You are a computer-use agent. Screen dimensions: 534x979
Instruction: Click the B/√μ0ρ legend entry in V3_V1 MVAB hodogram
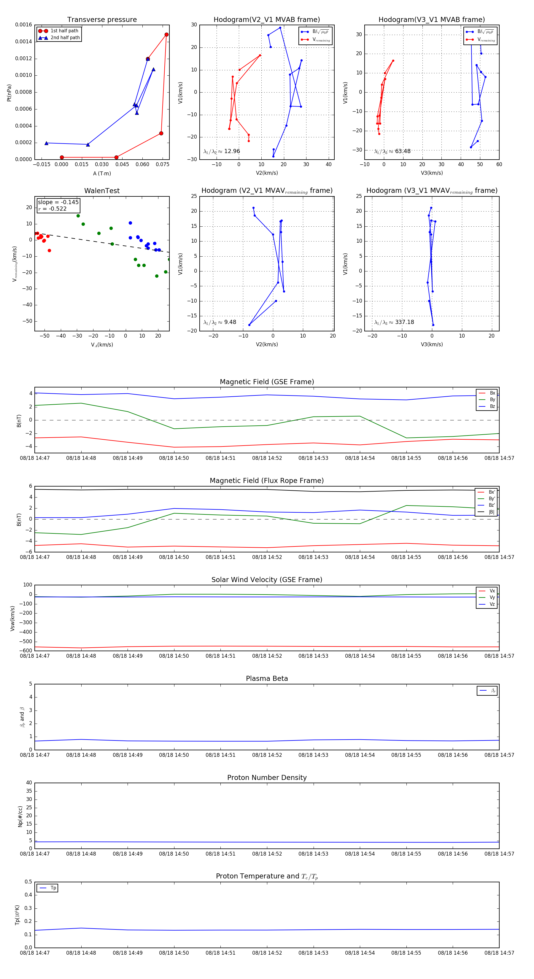coord(480,32)
